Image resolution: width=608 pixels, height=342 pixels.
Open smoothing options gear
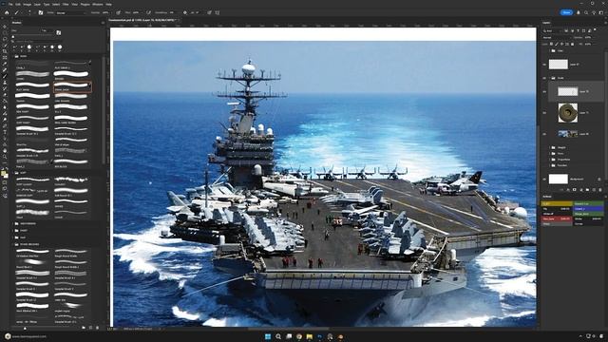tap(185, 12)
